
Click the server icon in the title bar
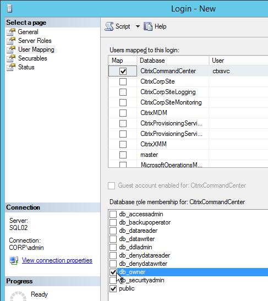(9, 8)
